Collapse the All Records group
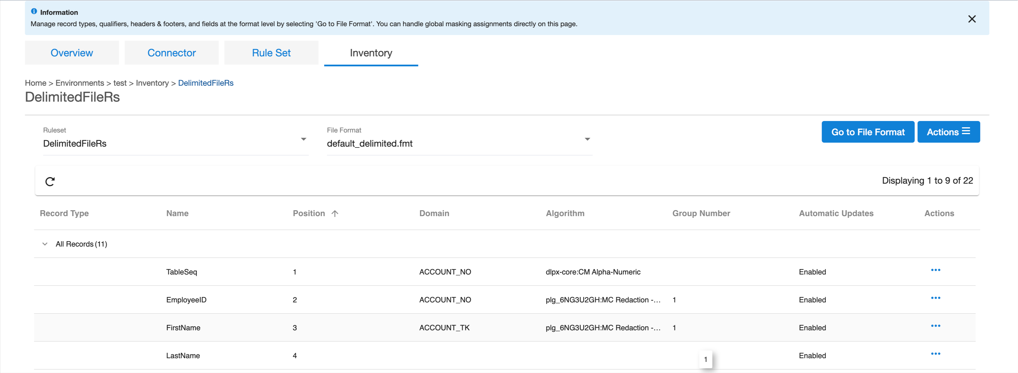 [x=45, y=244]
